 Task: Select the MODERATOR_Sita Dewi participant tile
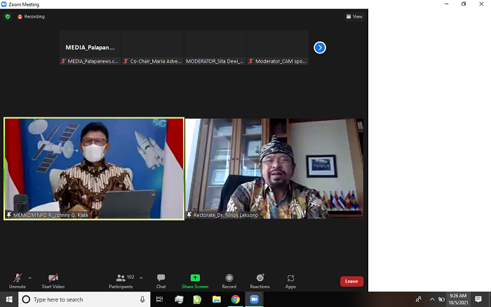pyautogui.click(x=215, y=48)
